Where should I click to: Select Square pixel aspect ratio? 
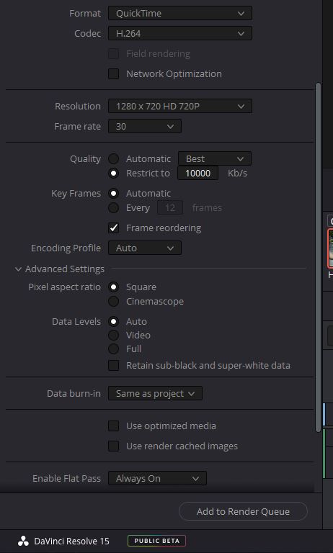[x=113, y=287]
